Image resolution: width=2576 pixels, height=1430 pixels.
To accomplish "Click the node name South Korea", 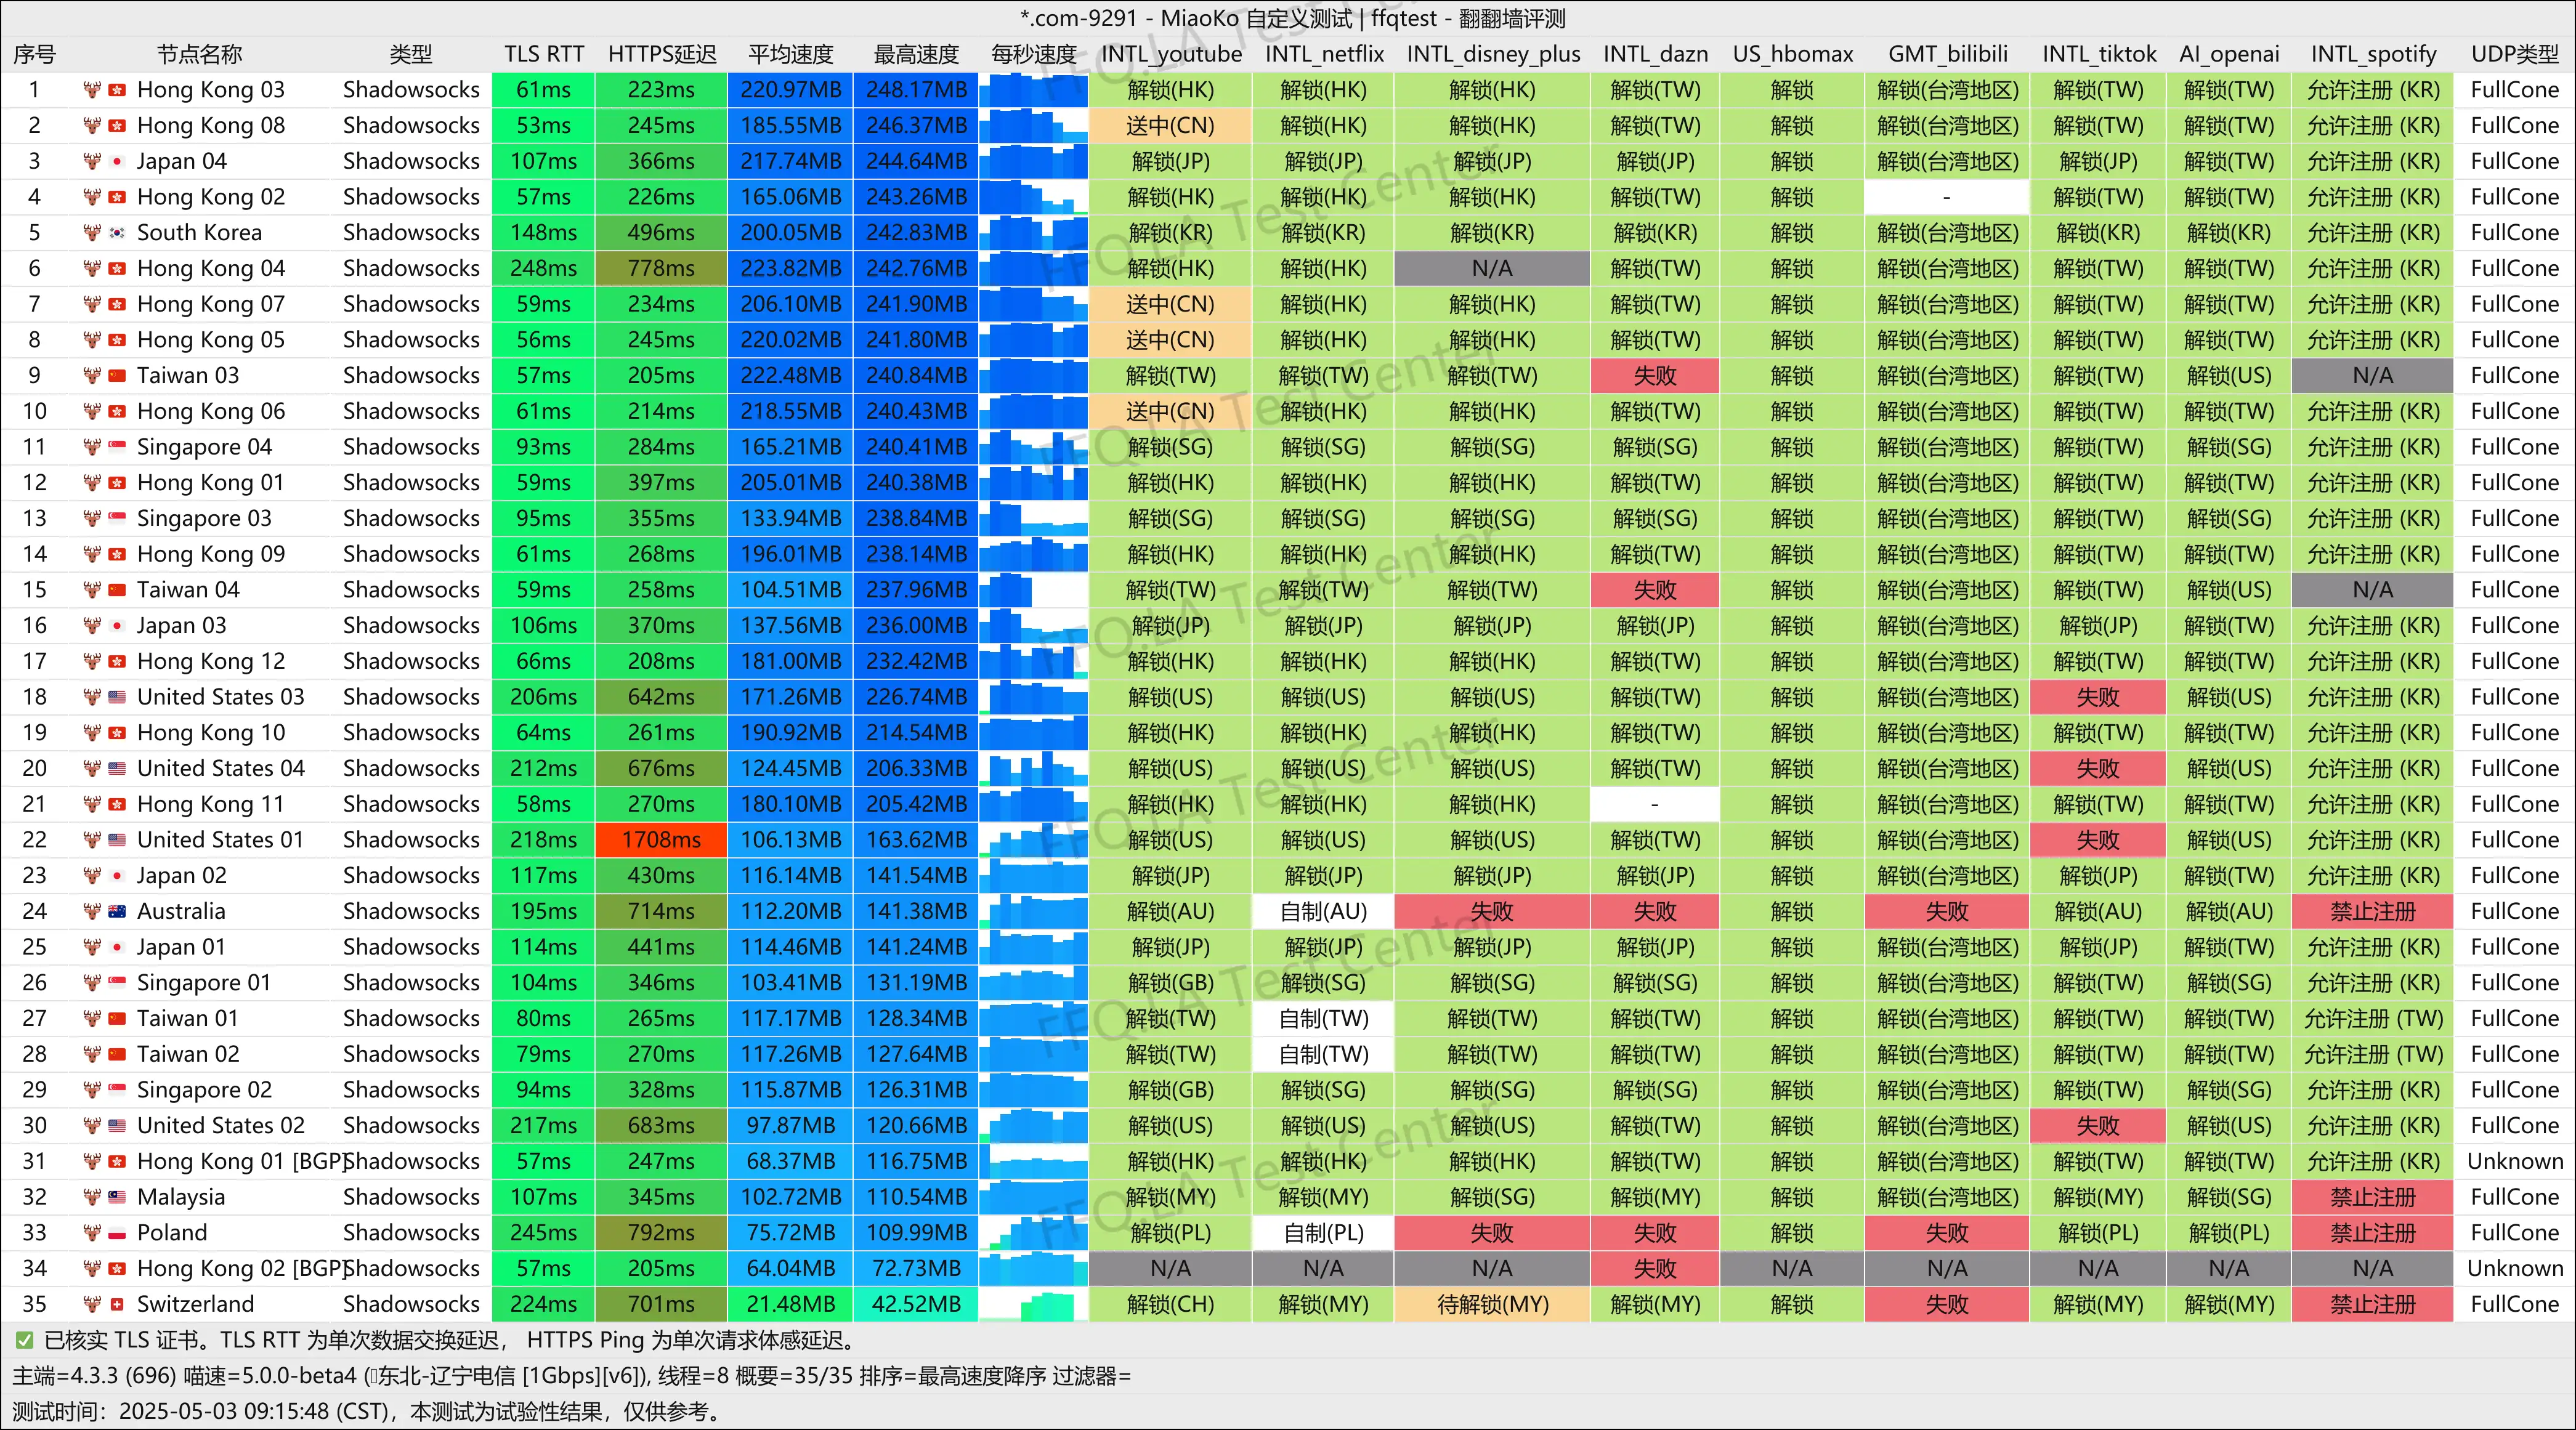I will [199, 233].
